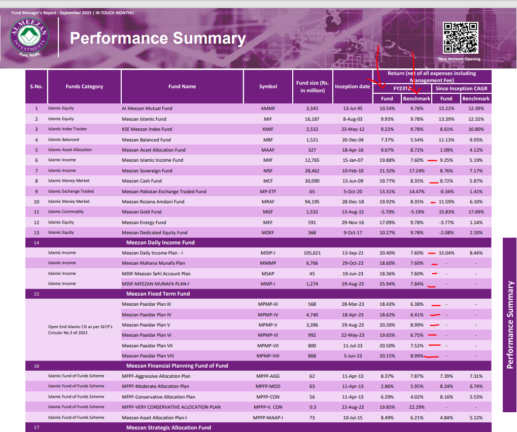The image size is (517, 432).
Task: Select 'Meezan Islamic Fund' fund name
Action: coord(144,119)
